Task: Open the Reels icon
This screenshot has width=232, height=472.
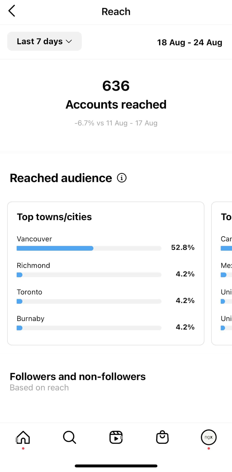Action: [x=116, y=437]
